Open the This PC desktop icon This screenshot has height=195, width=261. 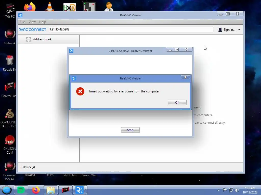[10, 10]
